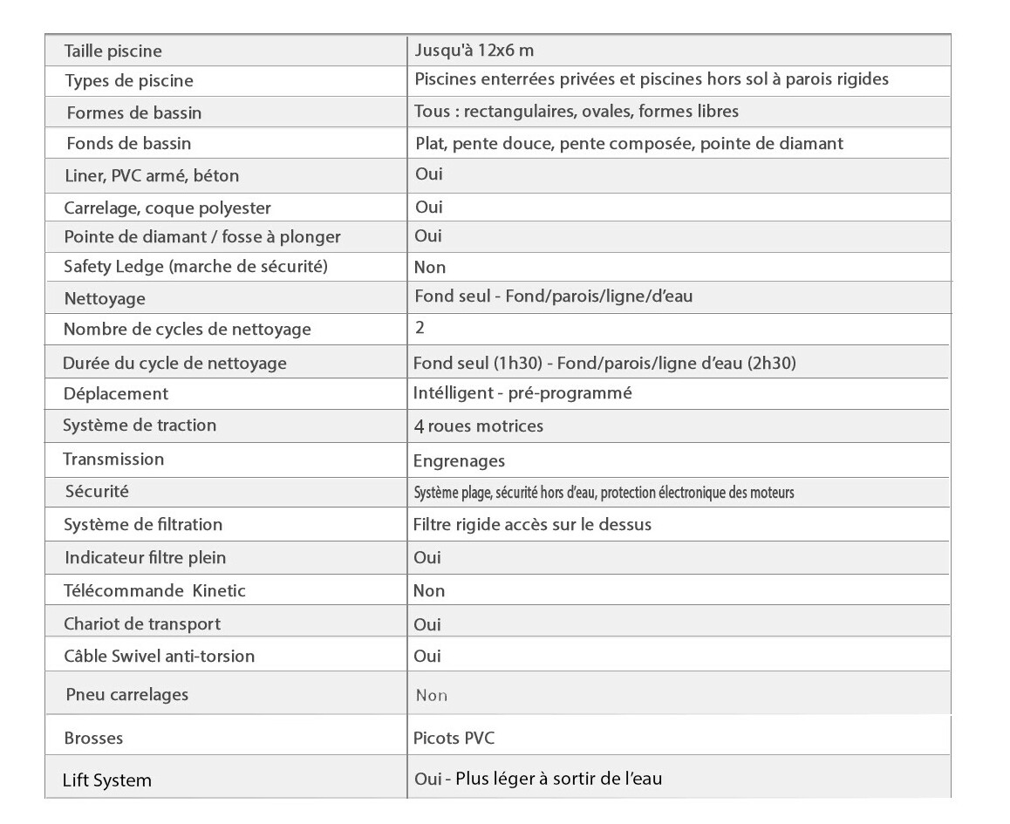Click the "Fonds de bassin" row label
Image resolution: width=1010 pixels, height=824 pixels.
click(129, 143)
